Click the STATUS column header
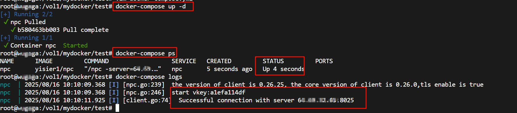The image size is (517, 113). pyautogui.click(x=273, y=61)
